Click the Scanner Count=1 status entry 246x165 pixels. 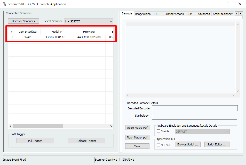(106, 160)
